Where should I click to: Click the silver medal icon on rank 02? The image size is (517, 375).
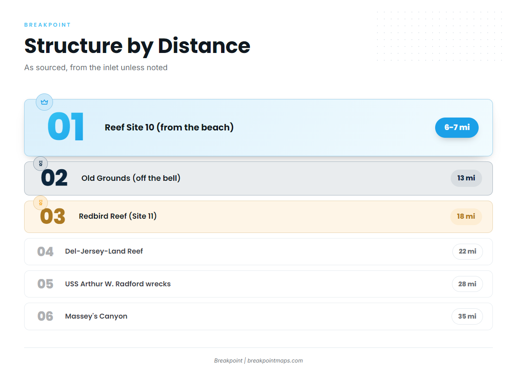(40, 164)
